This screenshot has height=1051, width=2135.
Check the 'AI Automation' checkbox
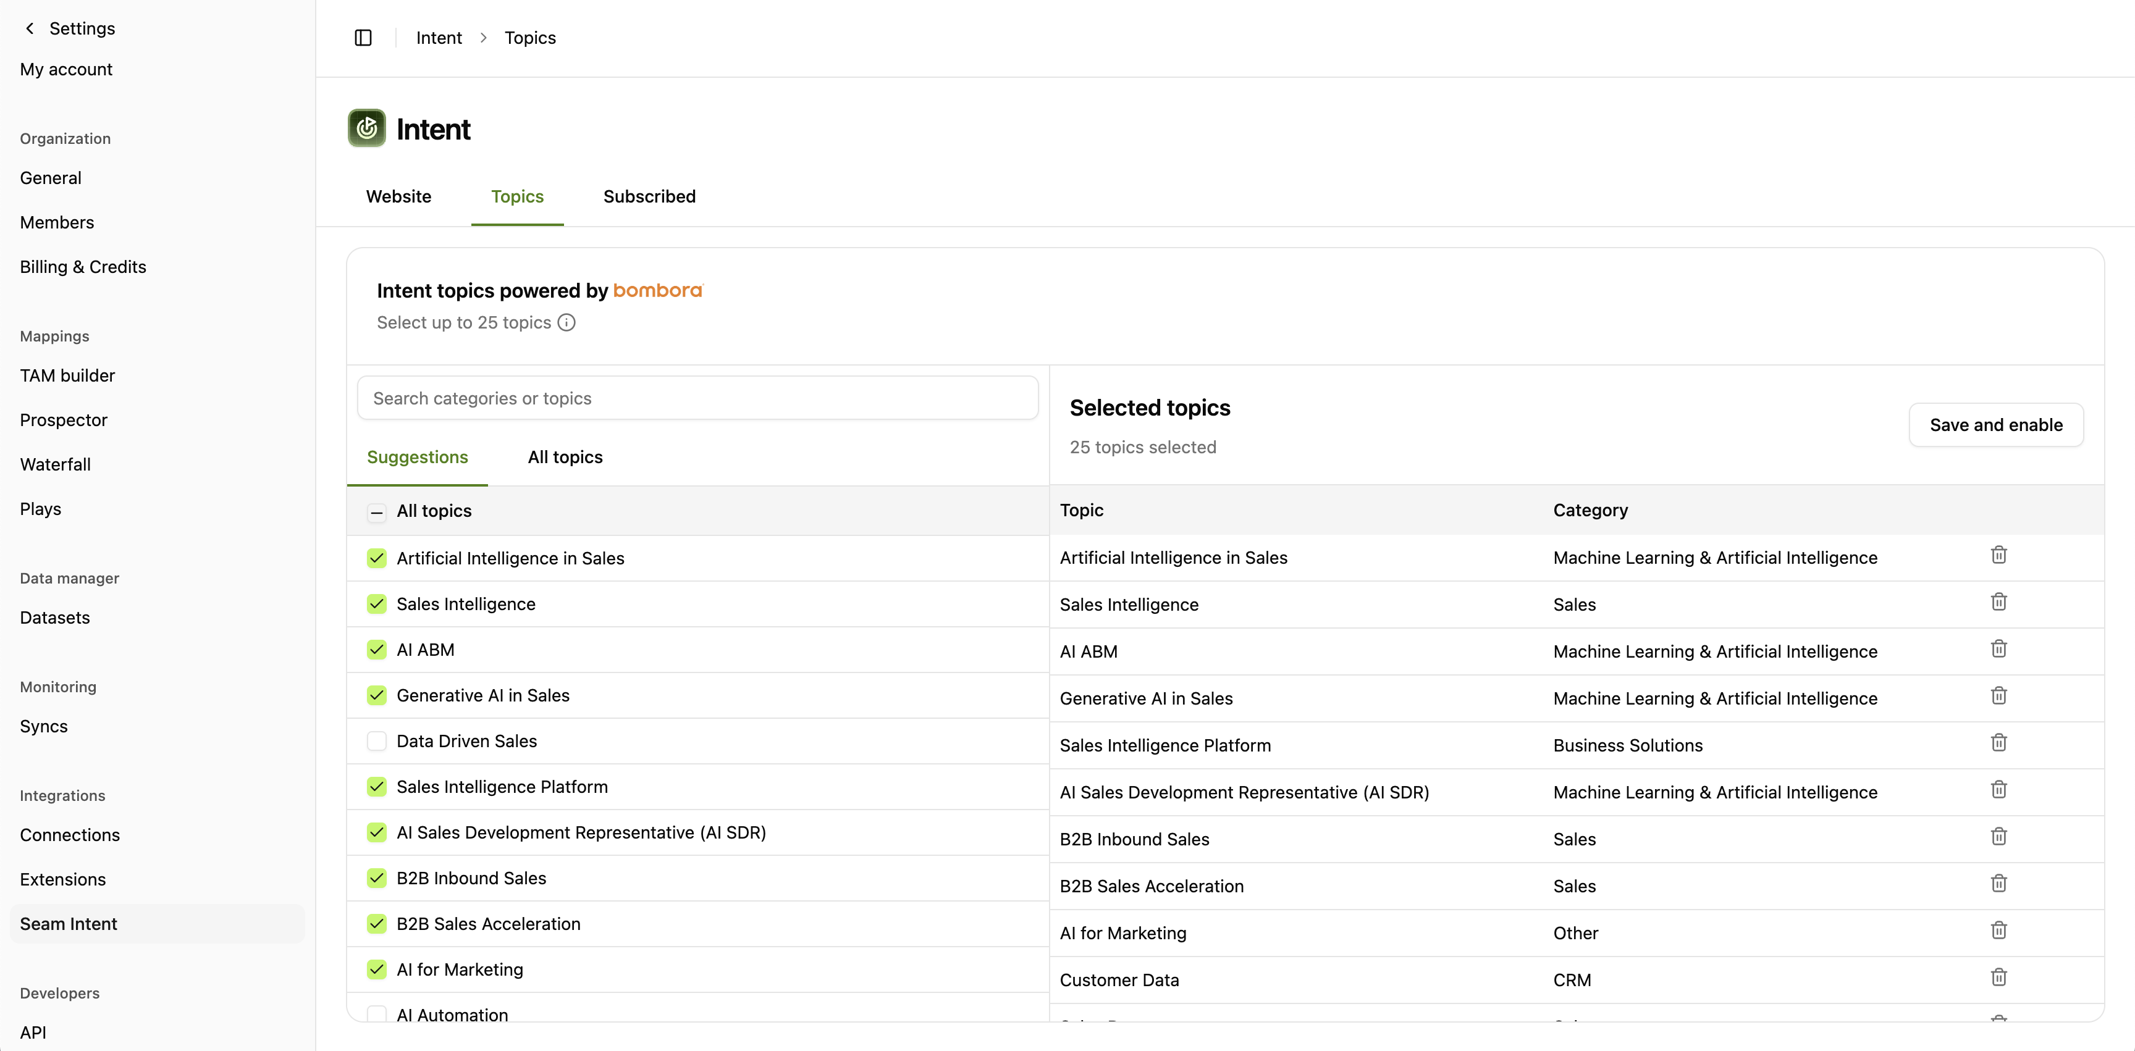pos(377,1014)
